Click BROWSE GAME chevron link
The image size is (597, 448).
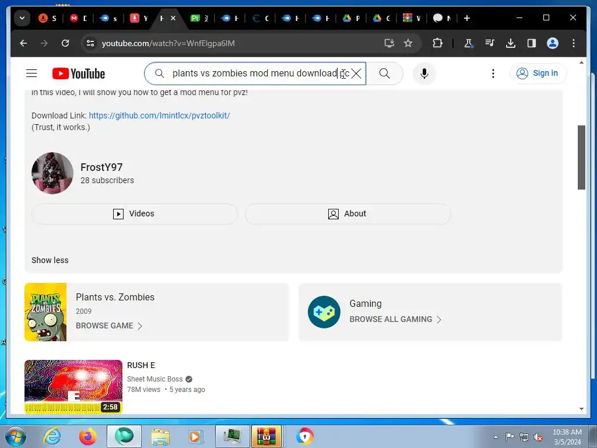pyautogui.click(x=109, y=325)
